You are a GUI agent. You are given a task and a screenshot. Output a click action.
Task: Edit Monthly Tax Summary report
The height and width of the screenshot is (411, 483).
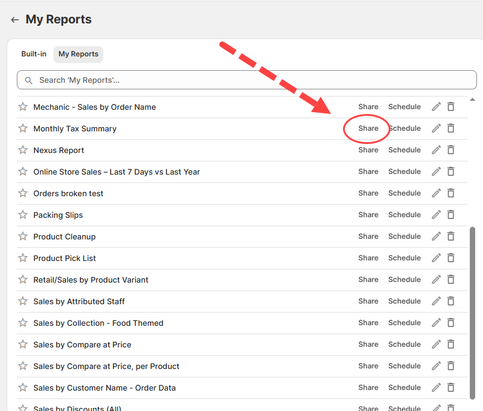[436, 128]
